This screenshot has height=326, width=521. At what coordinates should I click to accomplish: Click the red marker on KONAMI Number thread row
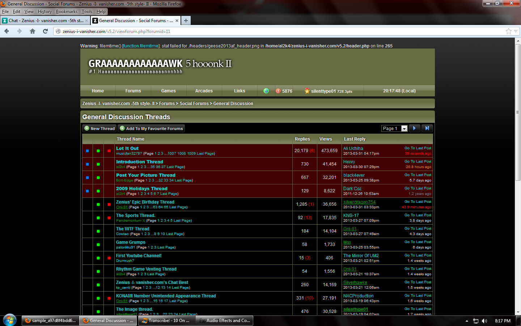(109, 298)
